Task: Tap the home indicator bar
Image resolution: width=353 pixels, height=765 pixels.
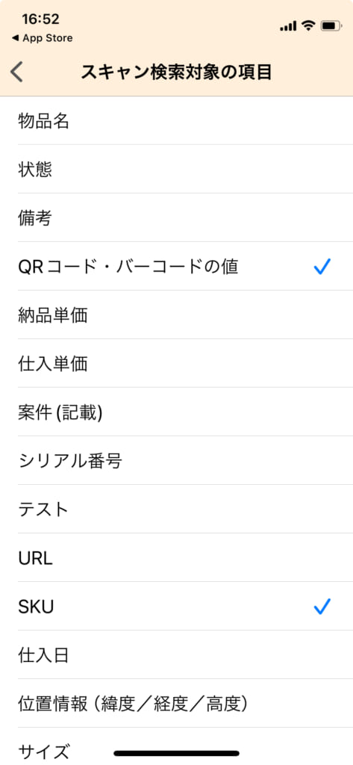Action: 176,753
